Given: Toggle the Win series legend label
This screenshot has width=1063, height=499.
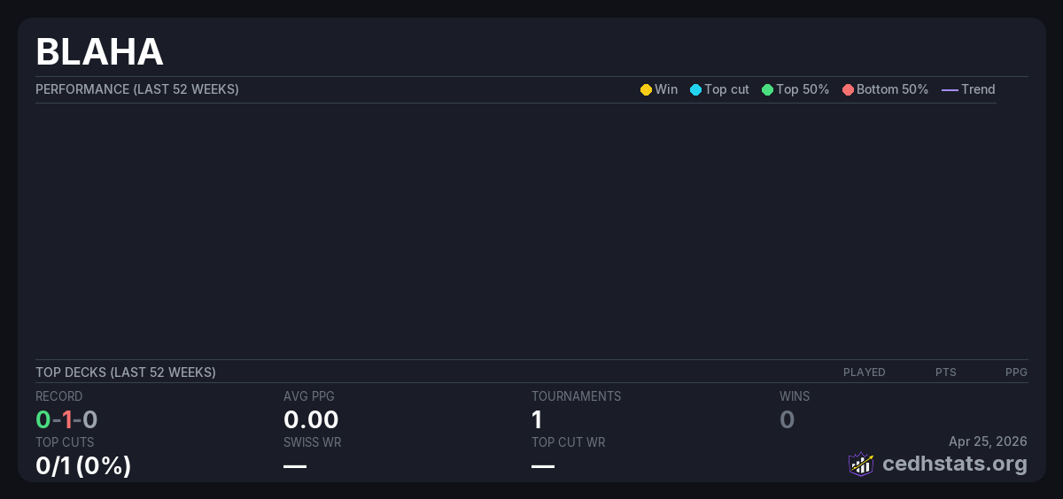Looking at the screenshot, I should point(666,89).
